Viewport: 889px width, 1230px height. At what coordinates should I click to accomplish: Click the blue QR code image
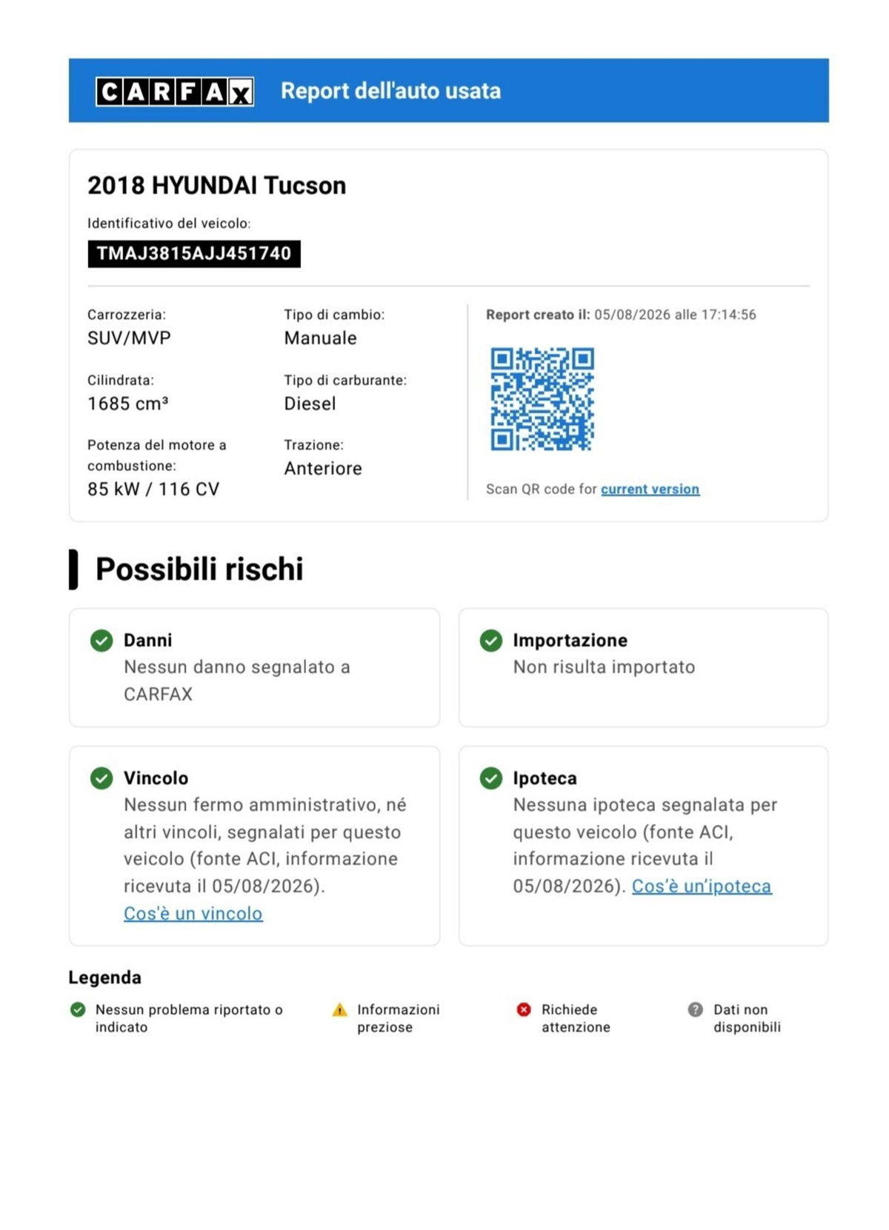[x=542, y=399]
